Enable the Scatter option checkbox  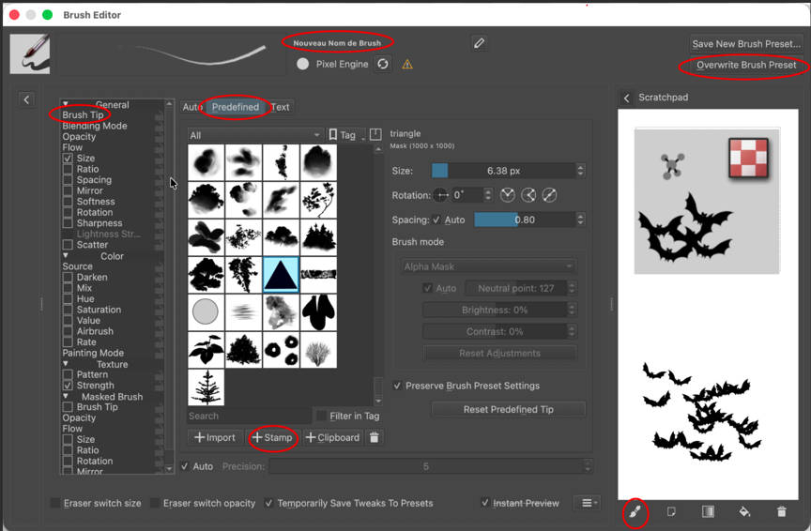(68, 245)
